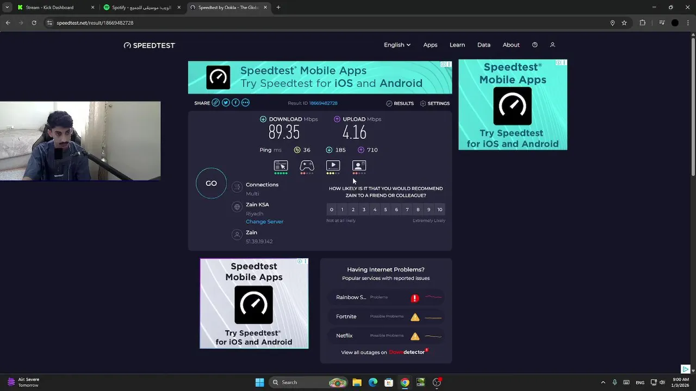696x391 pixels.
Task: Open Rainbow S... outage report
Action: [x=386, y=298]
